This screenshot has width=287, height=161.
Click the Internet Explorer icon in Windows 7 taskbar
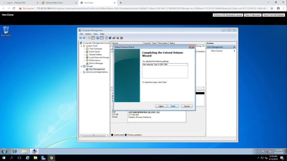14,151
